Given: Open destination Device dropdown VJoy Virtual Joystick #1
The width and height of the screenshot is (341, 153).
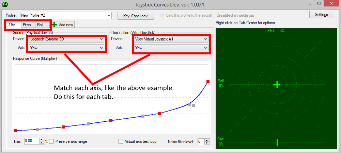Looking at the screenshot, I should click(x=171, y=39).
